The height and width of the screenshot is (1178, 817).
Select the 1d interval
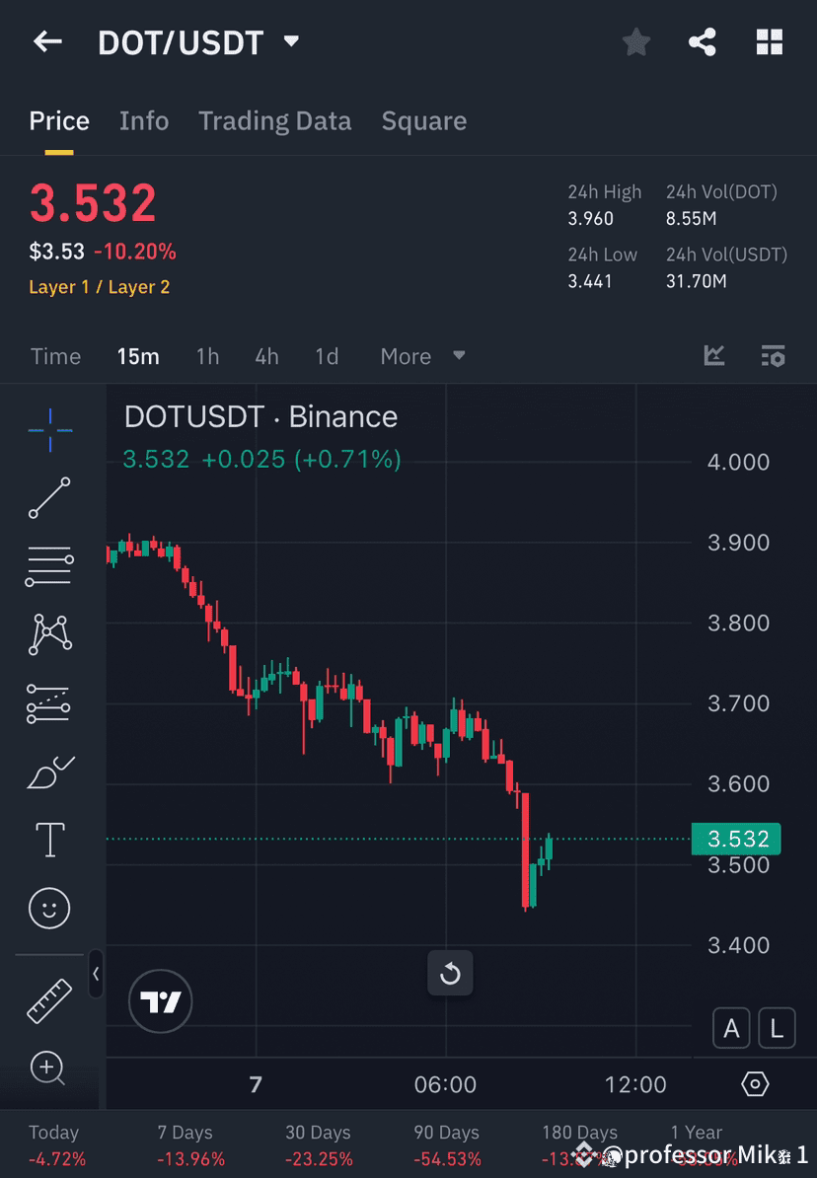point(327,356)
